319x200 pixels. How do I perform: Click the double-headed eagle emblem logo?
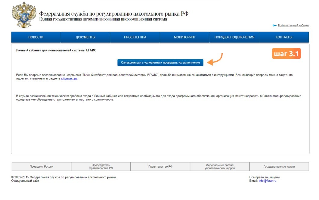[24, 15]
